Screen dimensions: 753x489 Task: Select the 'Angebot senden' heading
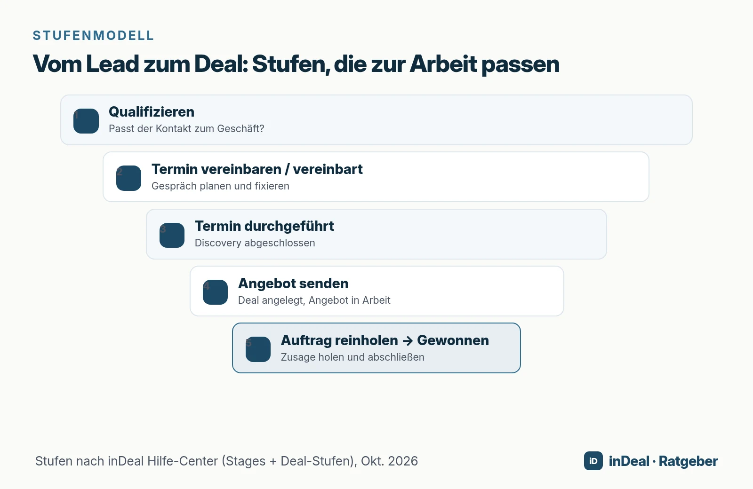293,284
